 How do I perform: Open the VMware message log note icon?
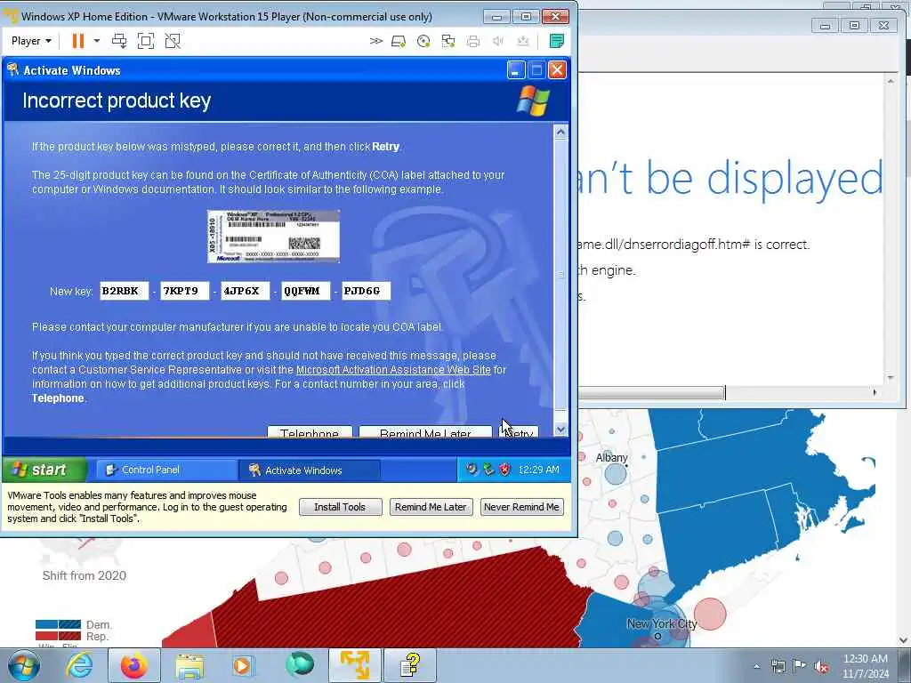click(557, 41)
